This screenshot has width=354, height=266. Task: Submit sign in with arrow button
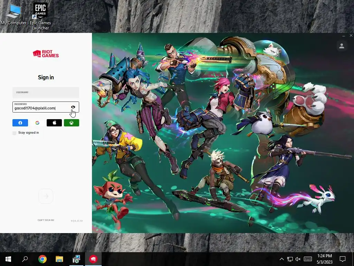point(46,196)
